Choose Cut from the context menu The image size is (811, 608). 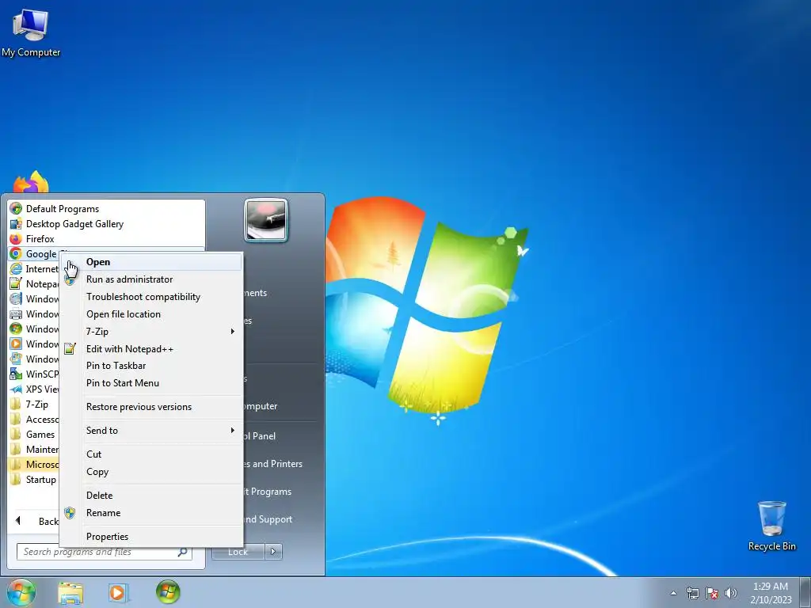(x=151, y=454)
